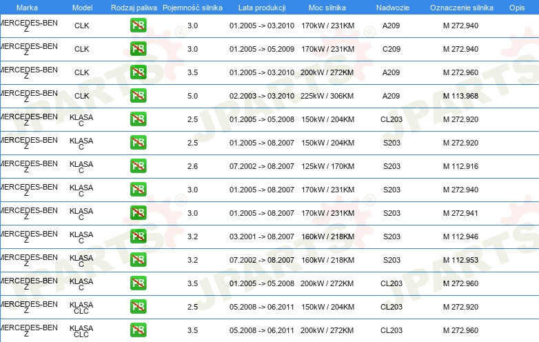Click the 03.2001 -> 08.2007 production years cell
The width and height of the screenshot is (539, 342).
(x=262, y=237)
